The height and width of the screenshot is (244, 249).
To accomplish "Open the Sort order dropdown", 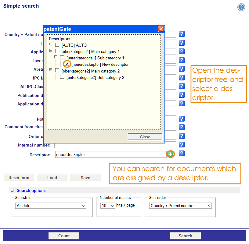I will [181, 206].
